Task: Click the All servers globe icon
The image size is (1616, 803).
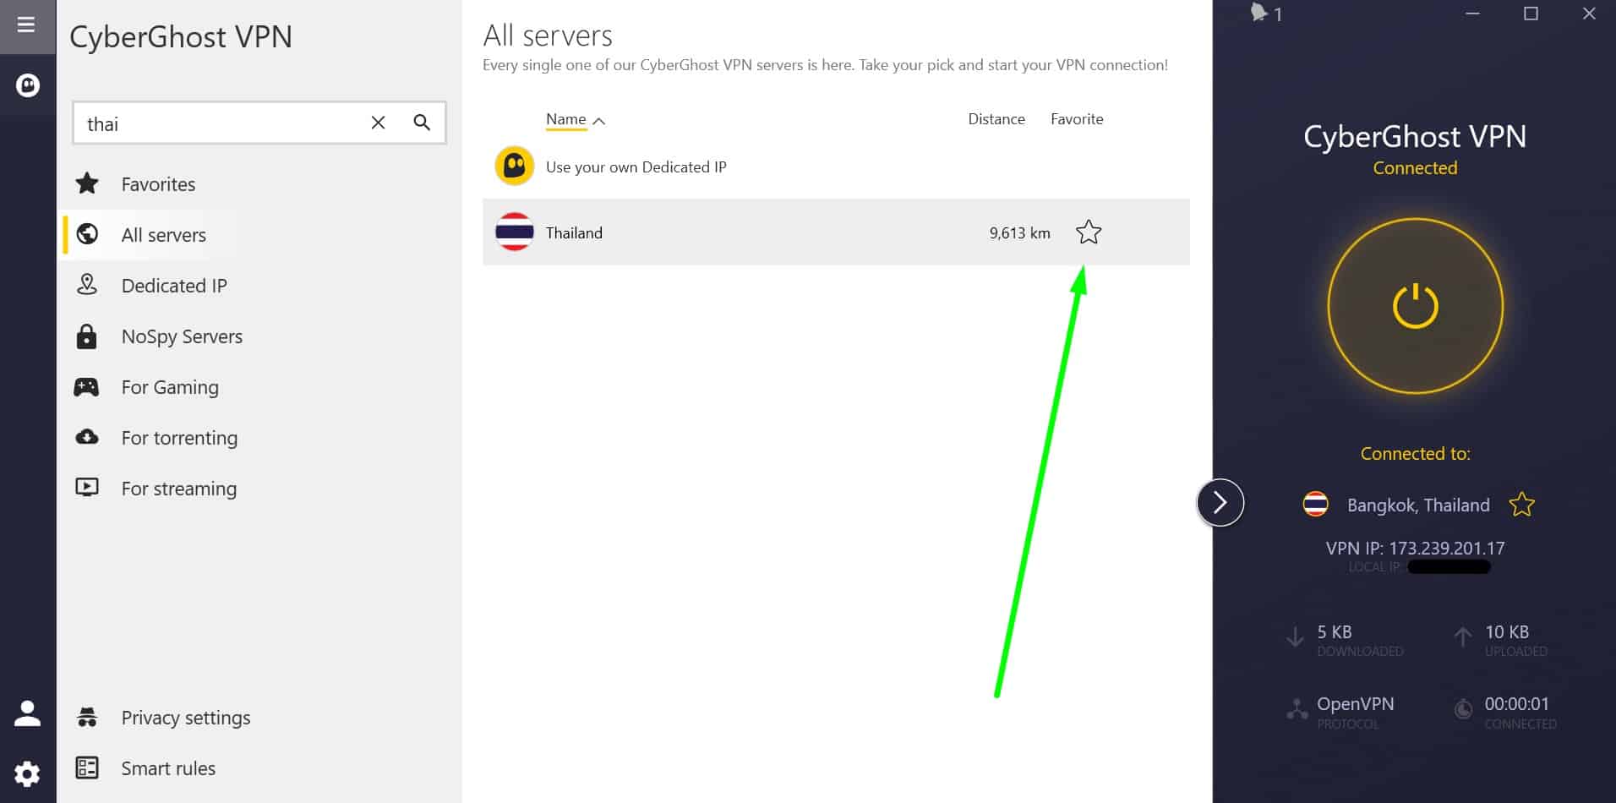Action: click(87, 234)
